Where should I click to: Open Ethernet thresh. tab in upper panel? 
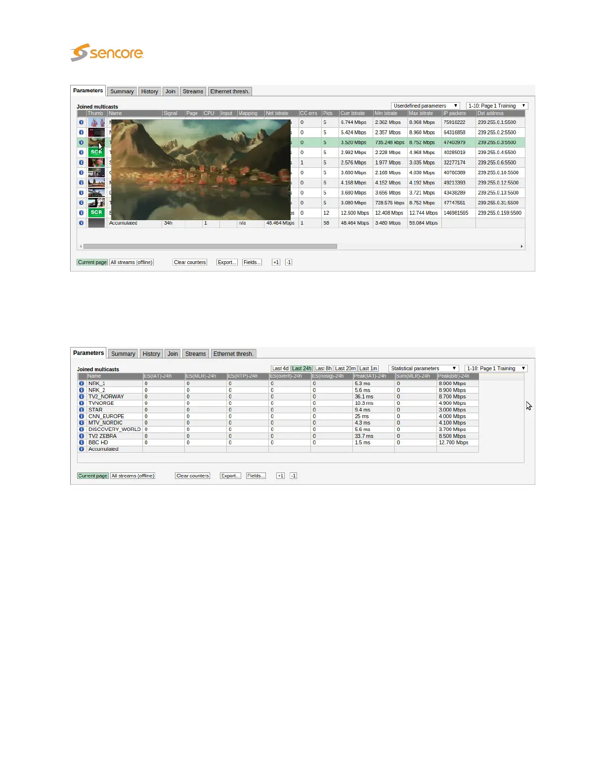click(x=230, y=91)
